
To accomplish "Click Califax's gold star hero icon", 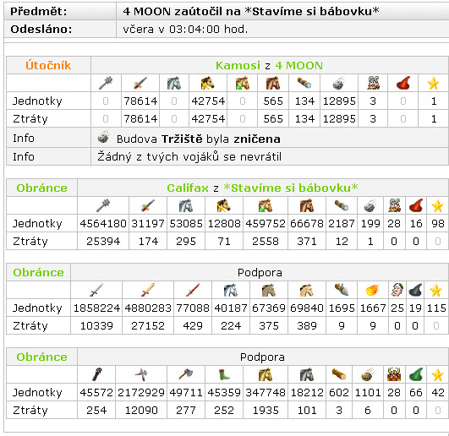I will (437, 205).
